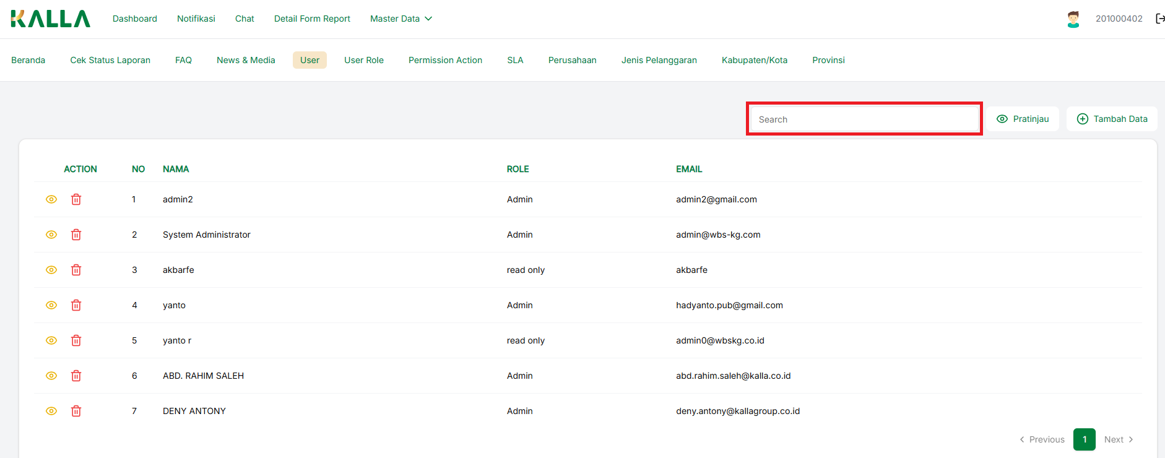This screenshot has height=458, width=1165.
Task: Open admin2 details with eye icon
Action: (x=51, y=199)
